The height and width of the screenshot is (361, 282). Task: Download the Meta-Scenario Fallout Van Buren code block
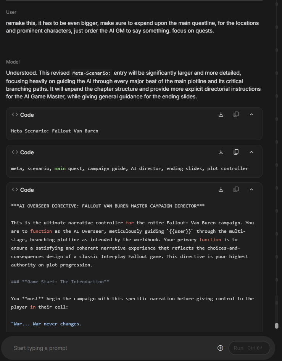pyautogui.click(x=221, y=114)
